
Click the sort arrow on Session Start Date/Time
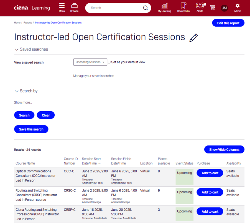(x=100, y=163)
